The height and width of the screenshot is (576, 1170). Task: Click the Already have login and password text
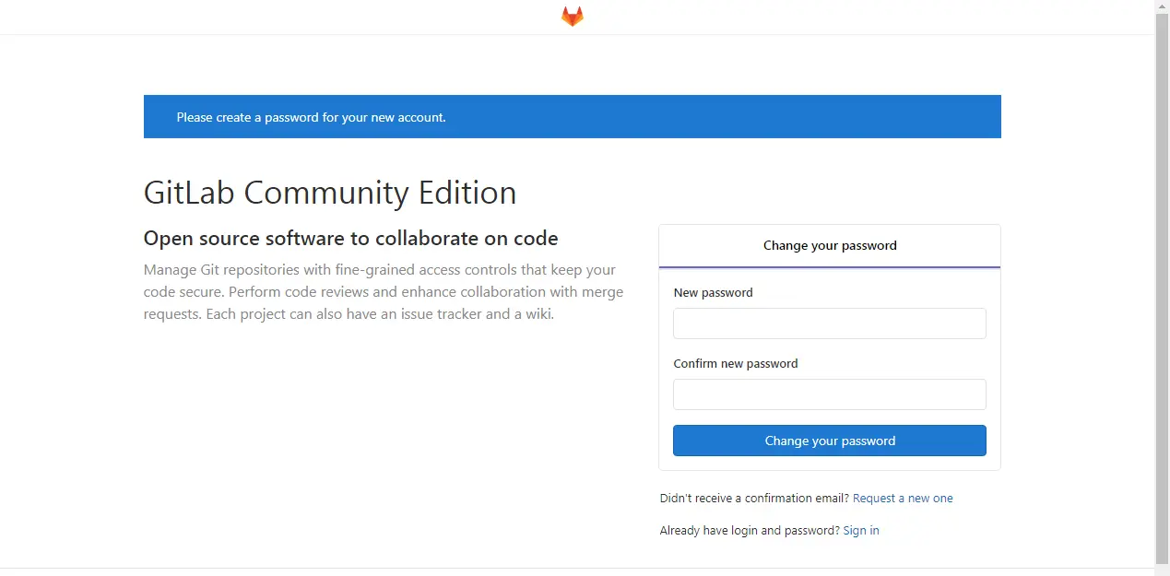point(749,530)
